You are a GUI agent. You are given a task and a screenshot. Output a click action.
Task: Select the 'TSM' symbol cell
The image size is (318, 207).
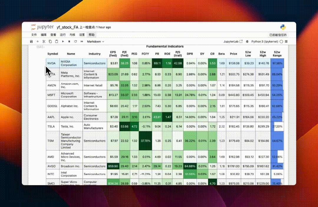53,141
